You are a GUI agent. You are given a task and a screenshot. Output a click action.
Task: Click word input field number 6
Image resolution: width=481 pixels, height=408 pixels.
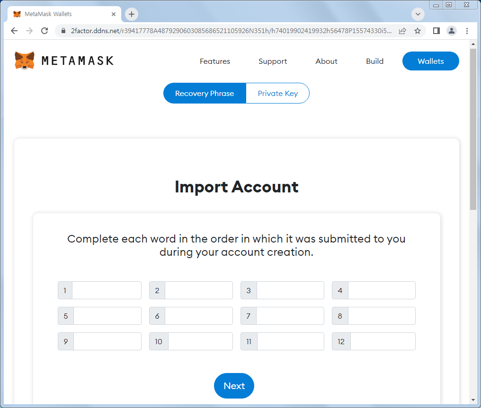[x=199, y=316]
